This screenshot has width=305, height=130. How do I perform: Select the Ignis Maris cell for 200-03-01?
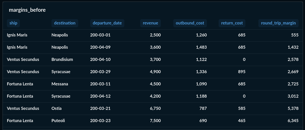click(17, 35)
